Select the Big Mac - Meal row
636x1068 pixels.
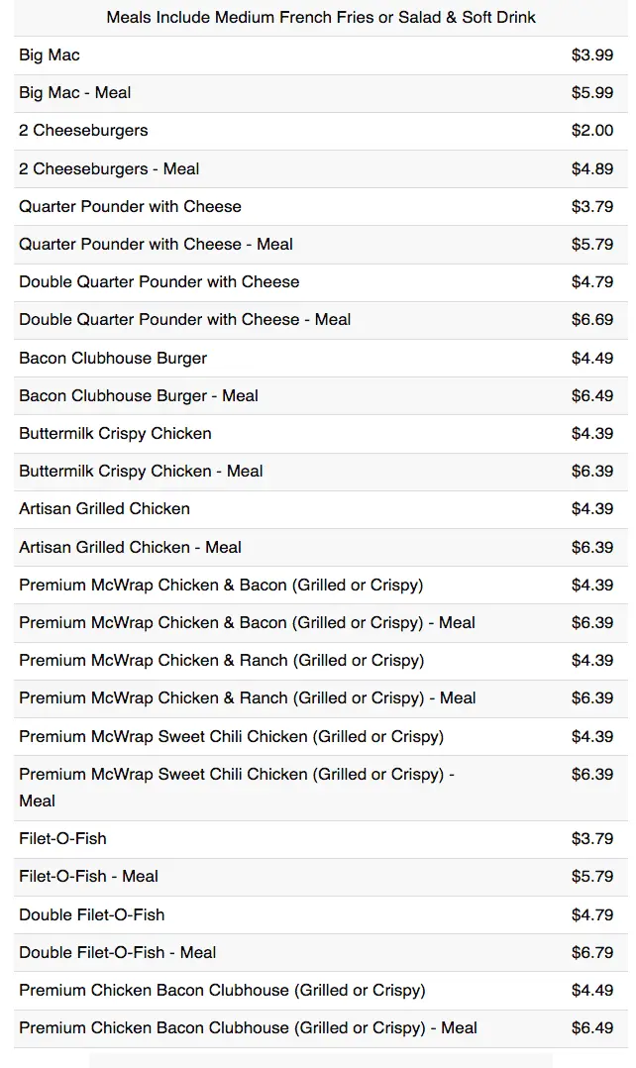[x=75, y=93]
